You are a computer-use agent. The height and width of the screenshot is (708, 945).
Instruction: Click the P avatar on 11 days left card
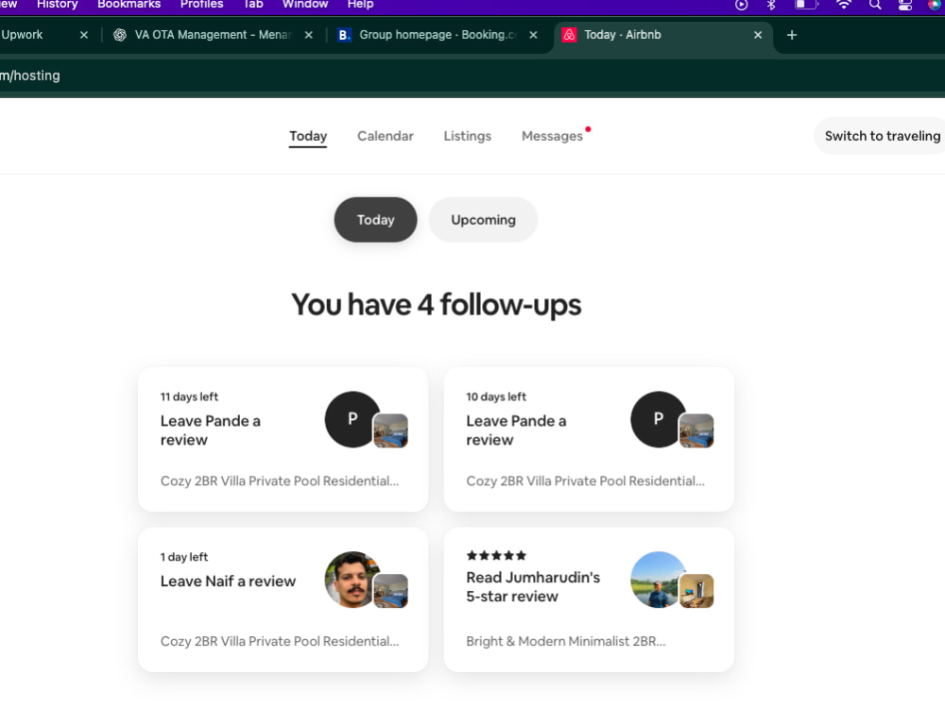point(352,419)
